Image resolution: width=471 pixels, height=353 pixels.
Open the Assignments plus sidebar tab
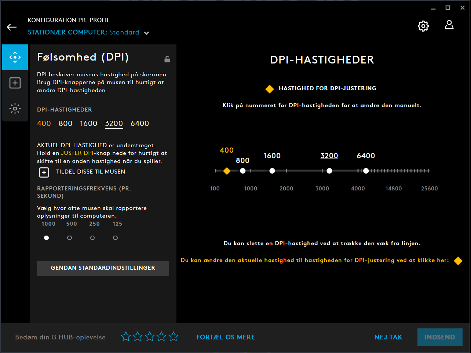click(15, 83)
